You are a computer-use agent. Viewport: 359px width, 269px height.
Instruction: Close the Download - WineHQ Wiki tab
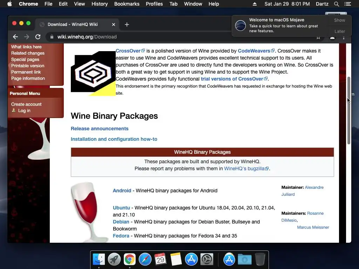(113, 25)
